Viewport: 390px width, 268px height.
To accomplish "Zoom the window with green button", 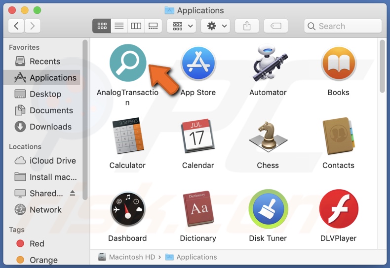I will [38, 10].
